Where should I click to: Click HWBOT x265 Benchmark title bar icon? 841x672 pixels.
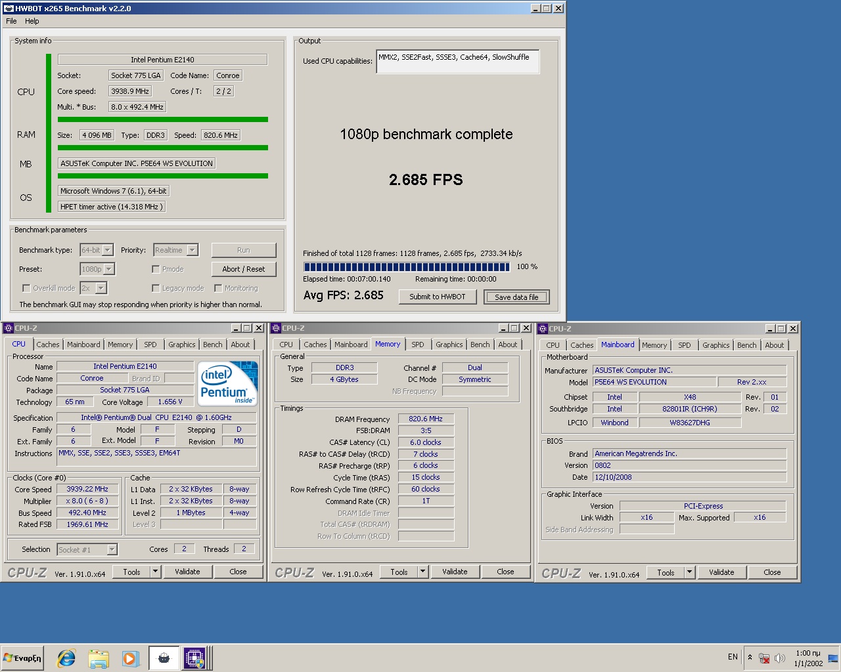[9, 9]
